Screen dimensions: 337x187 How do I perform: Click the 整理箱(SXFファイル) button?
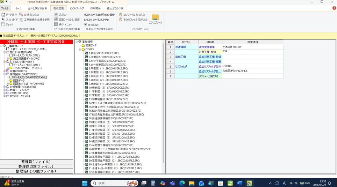coord(37,166)
